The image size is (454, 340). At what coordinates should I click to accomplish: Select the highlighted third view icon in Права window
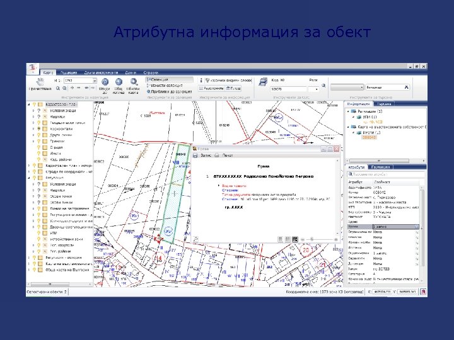pos(295,239)
